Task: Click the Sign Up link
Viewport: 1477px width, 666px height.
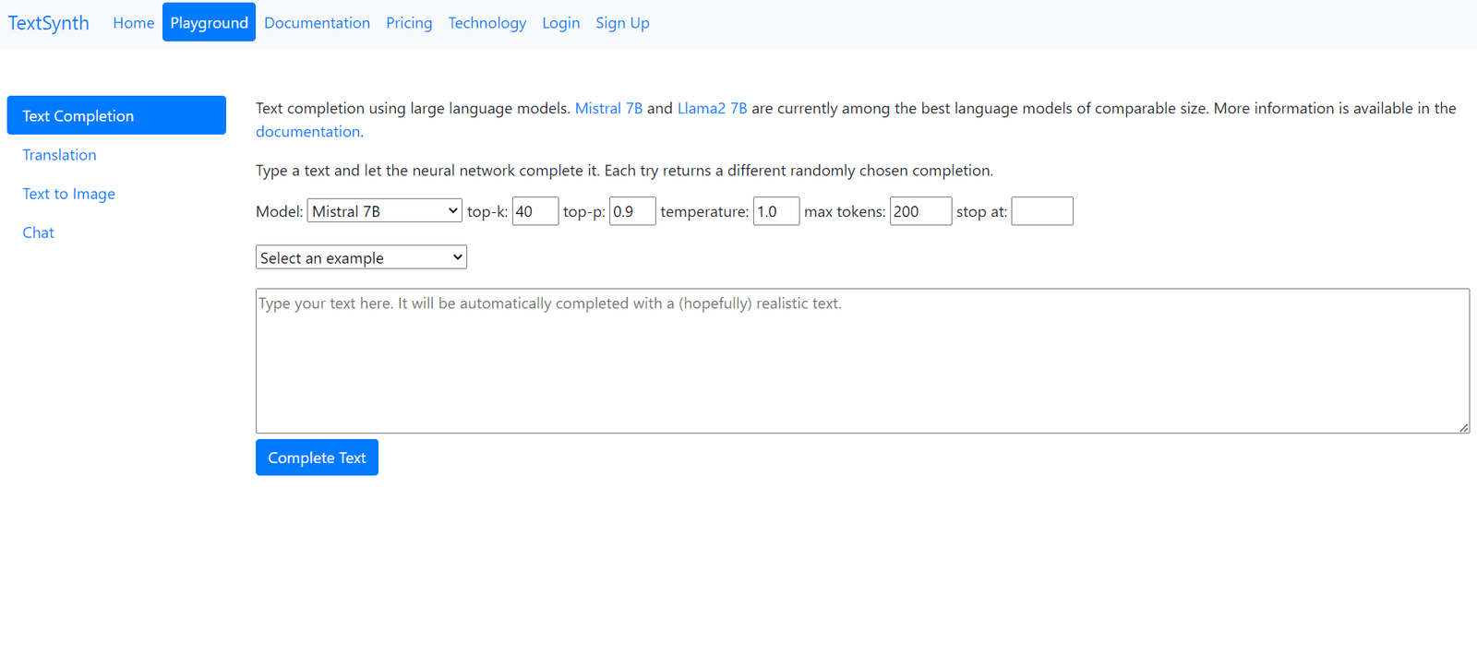Action: (622, 23)
